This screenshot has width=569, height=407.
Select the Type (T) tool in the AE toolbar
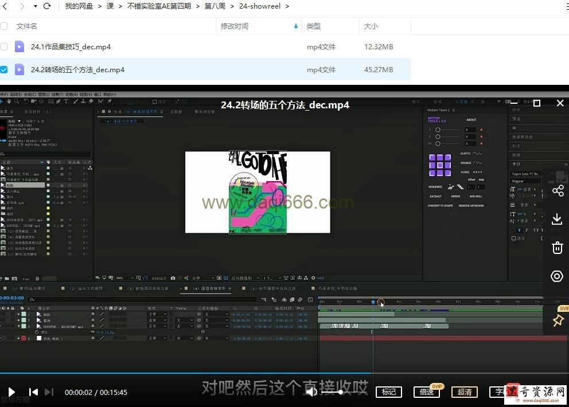[66, 101]
